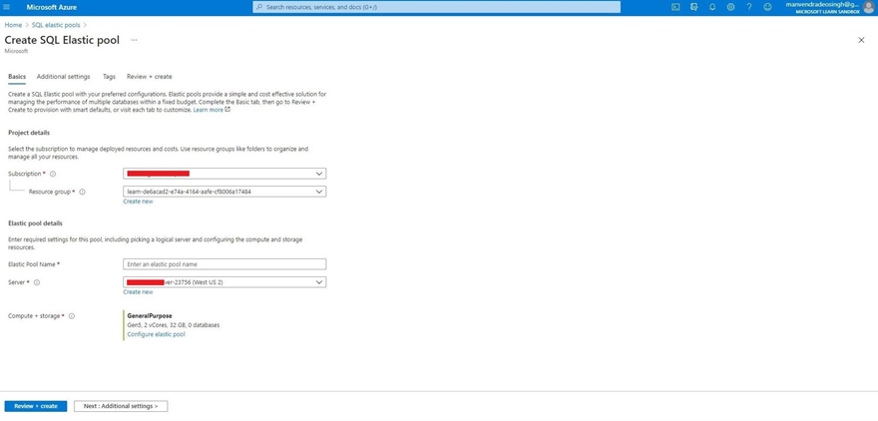Open the help question mark
The height and width of the screenshot is (421, 878).
(x=749, y=7)
